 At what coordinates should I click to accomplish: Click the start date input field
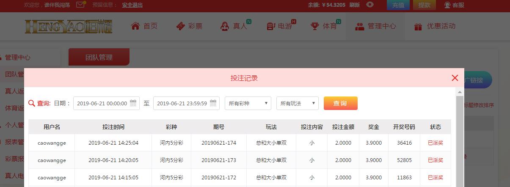(x=106, y=103)
